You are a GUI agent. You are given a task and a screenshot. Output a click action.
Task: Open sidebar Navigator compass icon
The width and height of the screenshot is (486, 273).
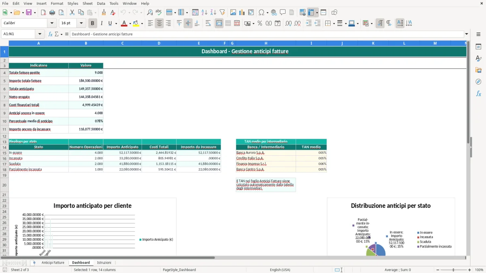point(478,82)
